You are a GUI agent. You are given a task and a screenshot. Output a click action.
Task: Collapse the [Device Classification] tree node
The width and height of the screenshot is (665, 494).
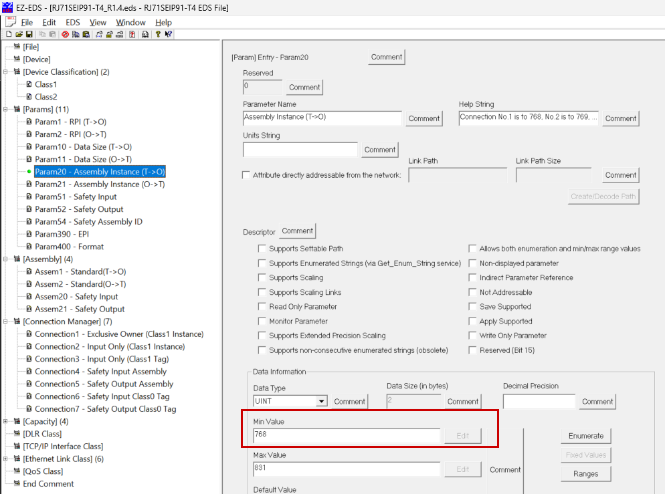click(5, 72)
